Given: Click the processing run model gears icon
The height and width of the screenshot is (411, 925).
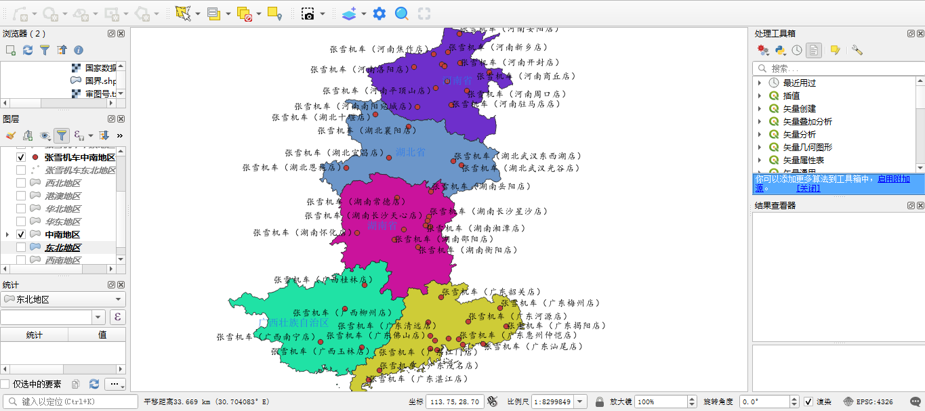Looking at the screenshot, I should coord(763,50).
